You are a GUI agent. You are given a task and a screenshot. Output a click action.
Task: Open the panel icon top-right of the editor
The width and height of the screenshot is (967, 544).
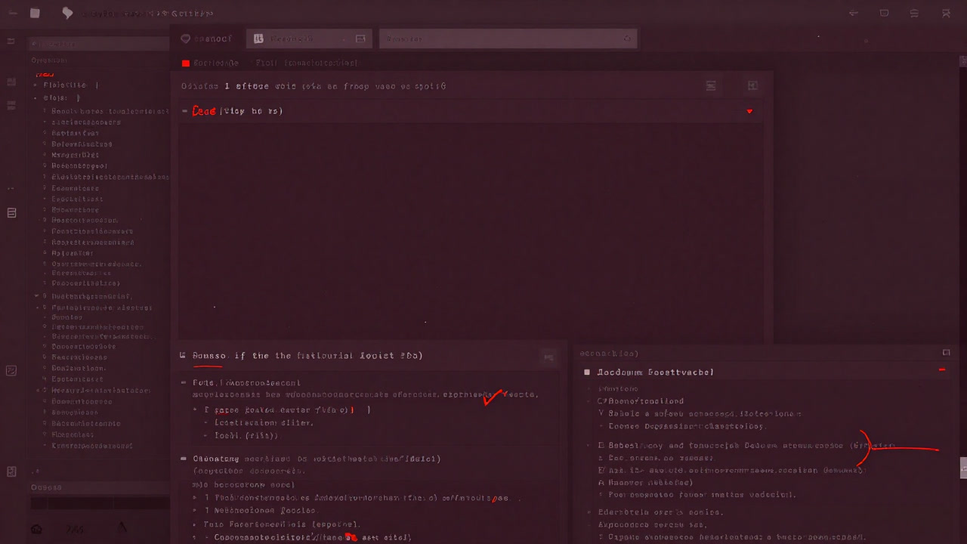[752, 85]
